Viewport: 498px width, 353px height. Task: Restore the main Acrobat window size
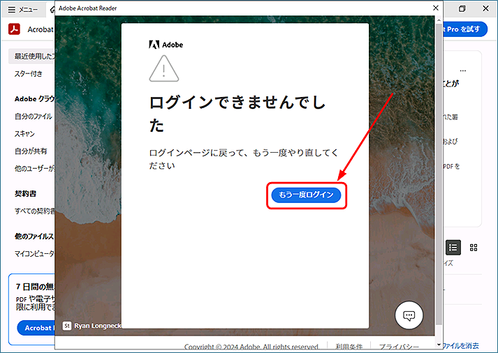point(462,8)
